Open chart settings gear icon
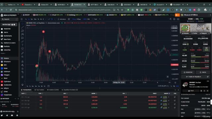The width and height of the screenshot is (212, 119). tap(174, 19)
